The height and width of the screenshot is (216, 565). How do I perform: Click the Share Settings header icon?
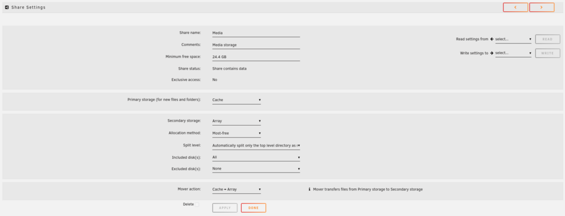coord(7,7)
